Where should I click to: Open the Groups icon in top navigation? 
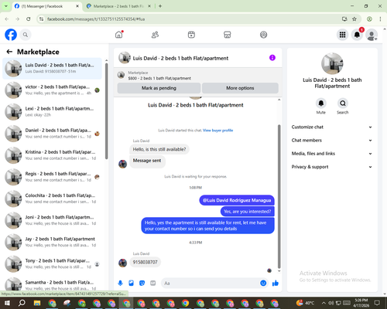263,35
